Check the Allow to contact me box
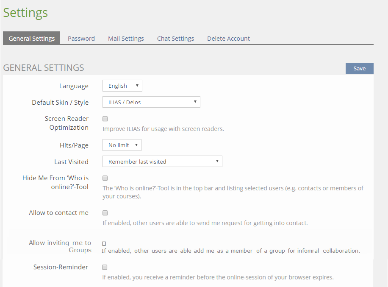Screen dimensions: 388x287 pos(105,213)
